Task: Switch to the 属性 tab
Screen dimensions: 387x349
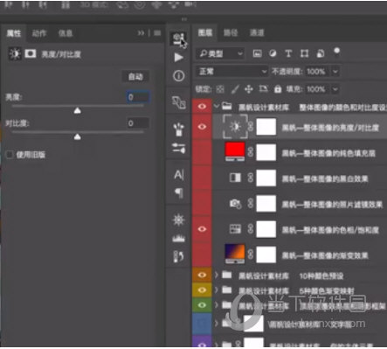Action: [14, 33]
